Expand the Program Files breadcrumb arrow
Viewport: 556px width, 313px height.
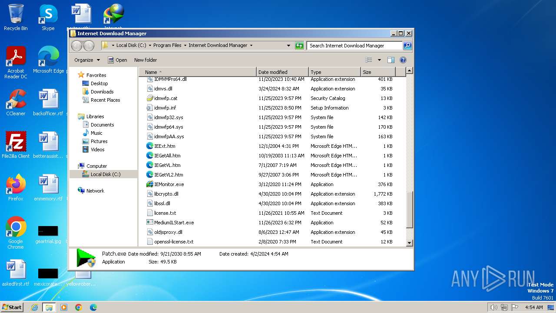(185, 45)
